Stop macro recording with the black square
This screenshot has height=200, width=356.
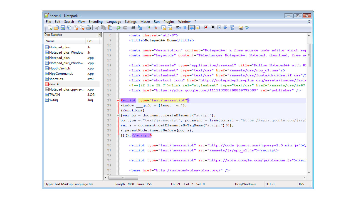click(x=212, y=27)
